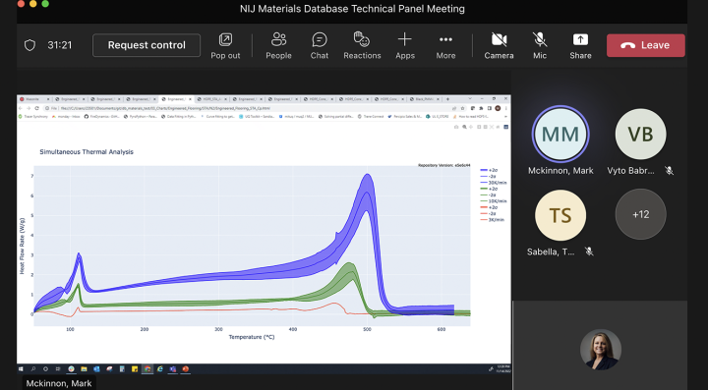Click the taskbar search magnifier icon
This screenshot has width=708, height=390.
33,368
